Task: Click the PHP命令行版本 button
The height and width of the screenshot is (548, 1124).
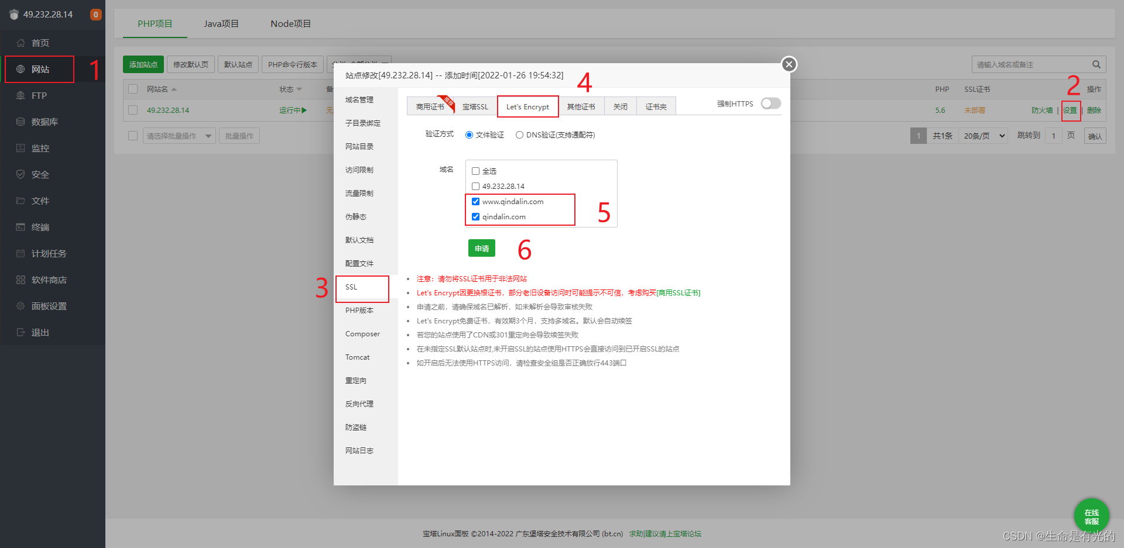Action: coord(293,64)
